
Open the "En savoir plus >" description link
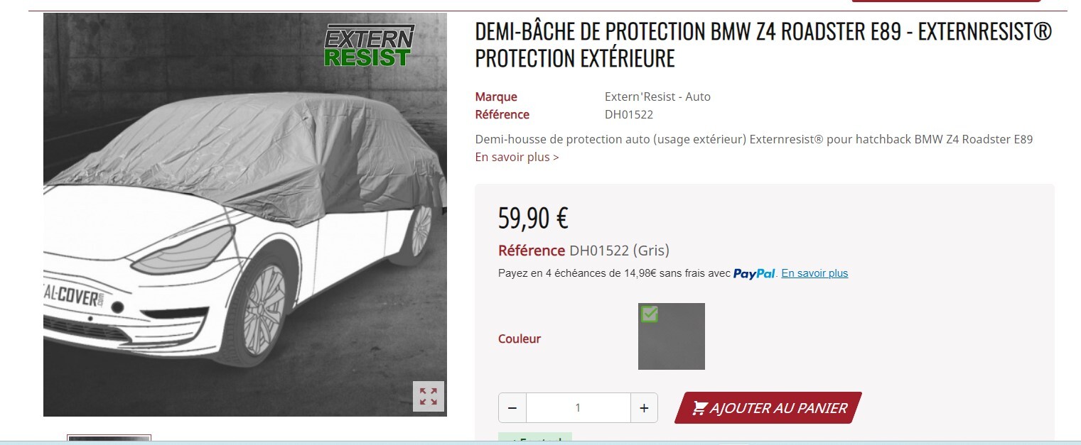coord(517,157)
